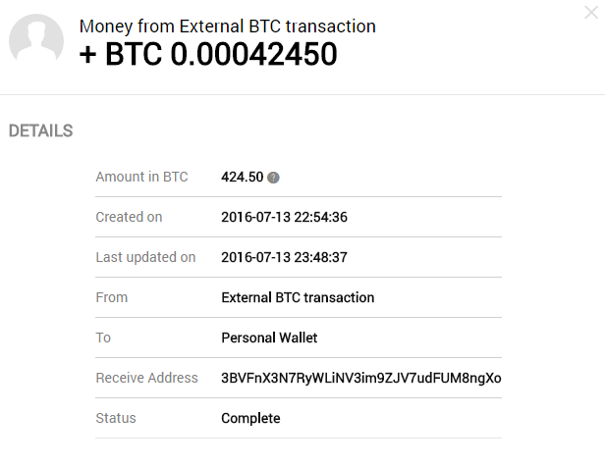Click the help icon beside 424.50
This screenshot has width=605, height=467.
[273, 178]
